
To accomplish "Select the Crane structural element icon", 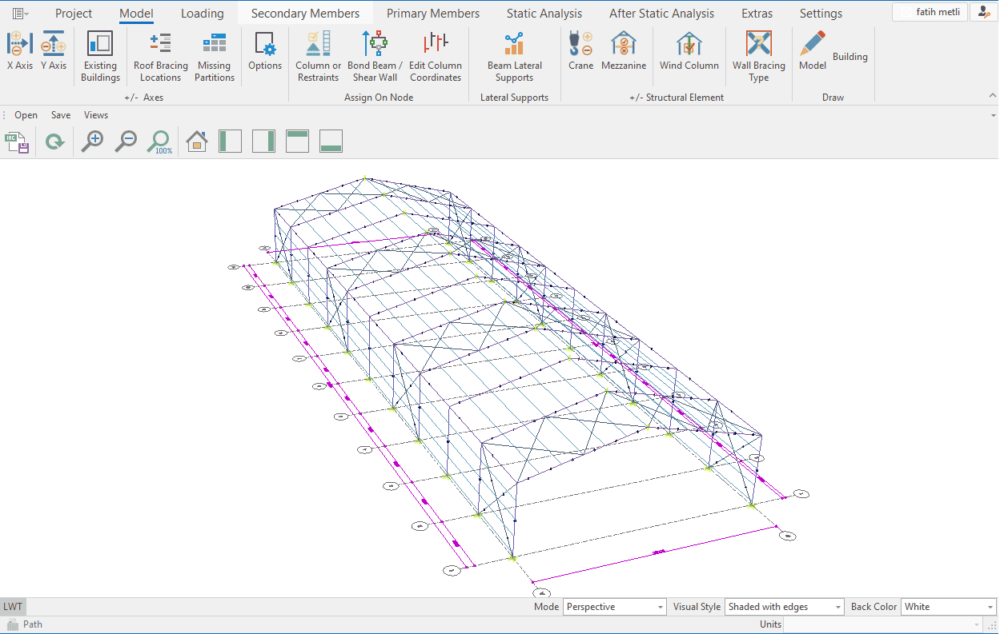I will (580, 43).
